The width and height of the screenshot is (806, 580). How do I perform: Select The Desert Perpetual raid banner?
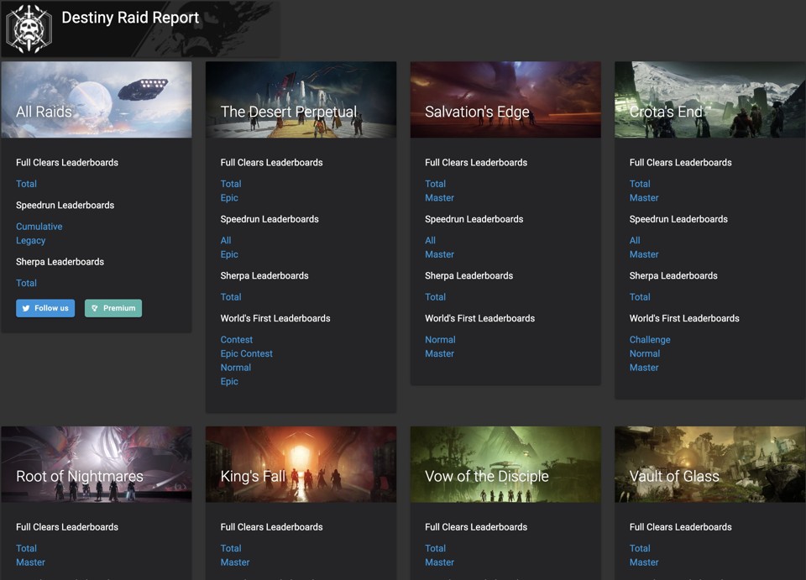[301, 99]
